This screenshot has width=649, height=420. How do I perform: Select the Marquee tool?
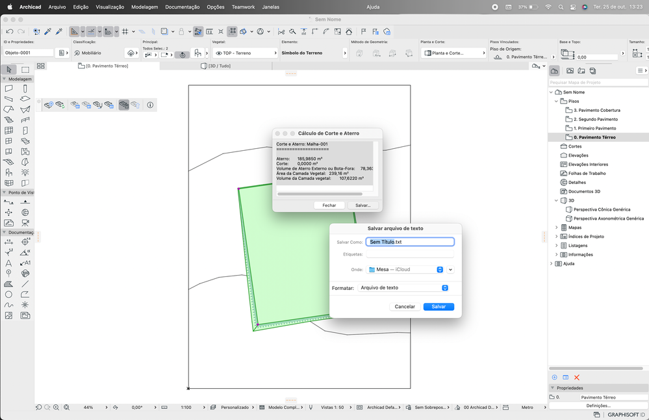25,70
